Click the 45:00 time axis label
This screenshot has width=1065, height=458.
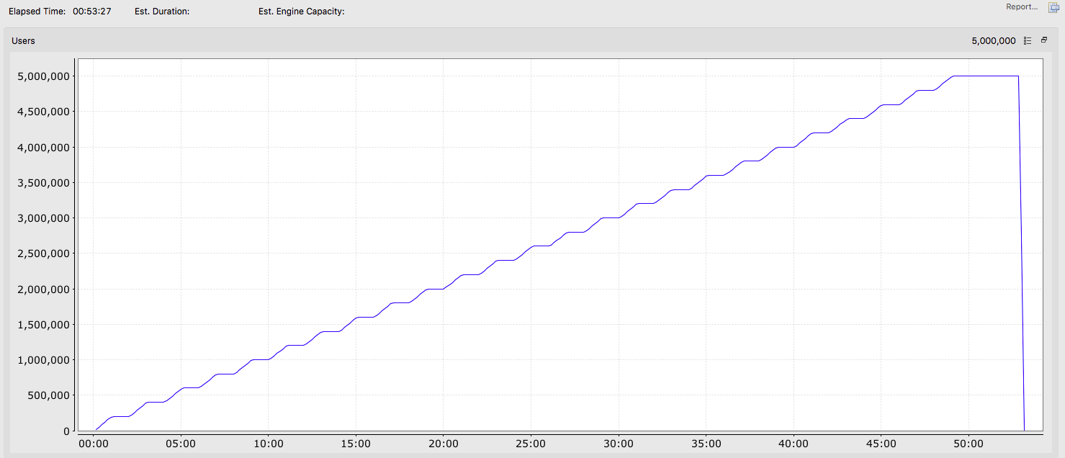coord(881,444)
